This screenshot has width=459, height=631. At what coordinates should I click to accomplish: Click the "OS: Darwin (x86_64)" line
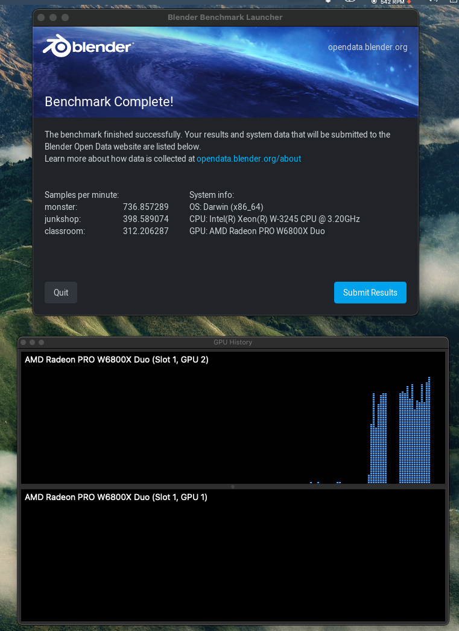tap(226, 207)
